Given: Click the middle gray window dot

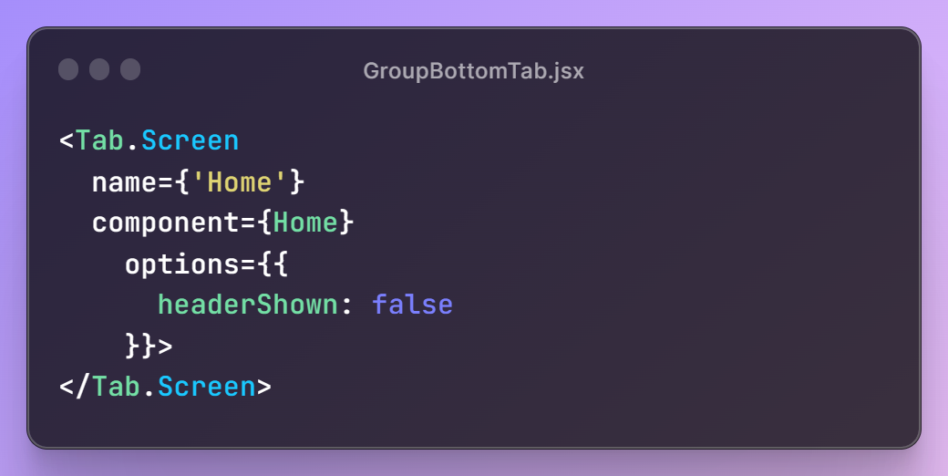Looking at the screenshot, I should click(99, 69).
